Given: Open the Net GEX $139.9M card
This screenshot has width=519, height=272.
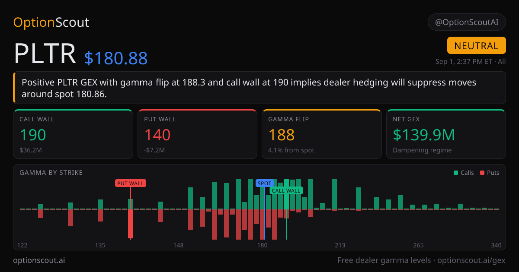Looking at the screenshot, I should point(446,134).
